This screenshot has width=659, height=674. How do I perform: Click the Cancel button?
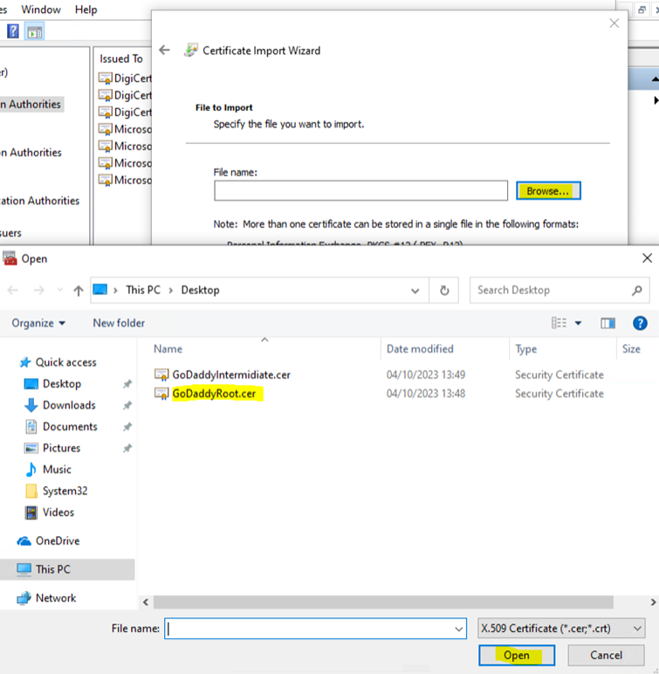(606, 656)
